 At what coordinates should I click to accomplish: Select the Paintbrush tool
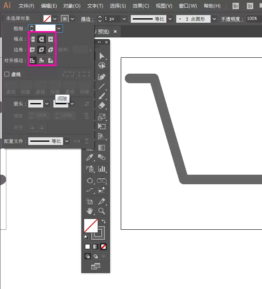point(102,96)
